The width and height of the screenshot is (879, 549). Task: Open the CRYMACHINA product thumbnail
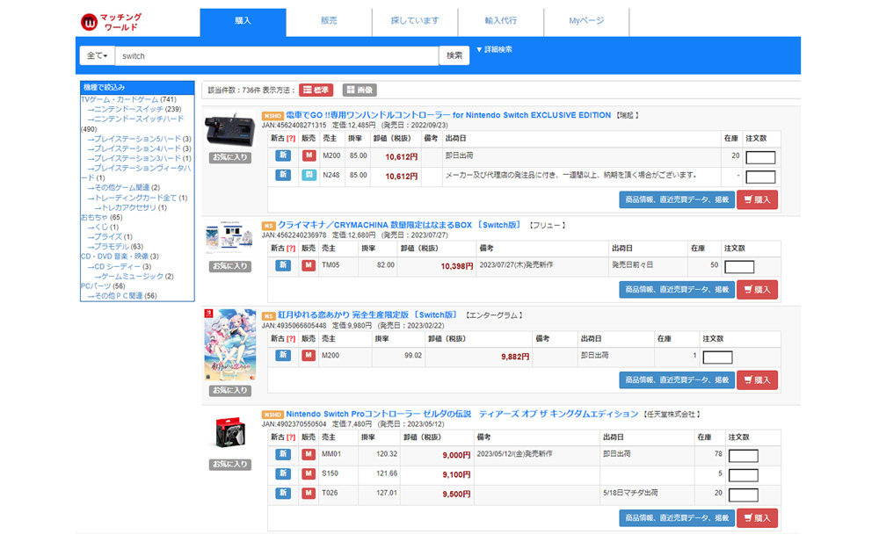pyautogui.click(x=229, y=238)
